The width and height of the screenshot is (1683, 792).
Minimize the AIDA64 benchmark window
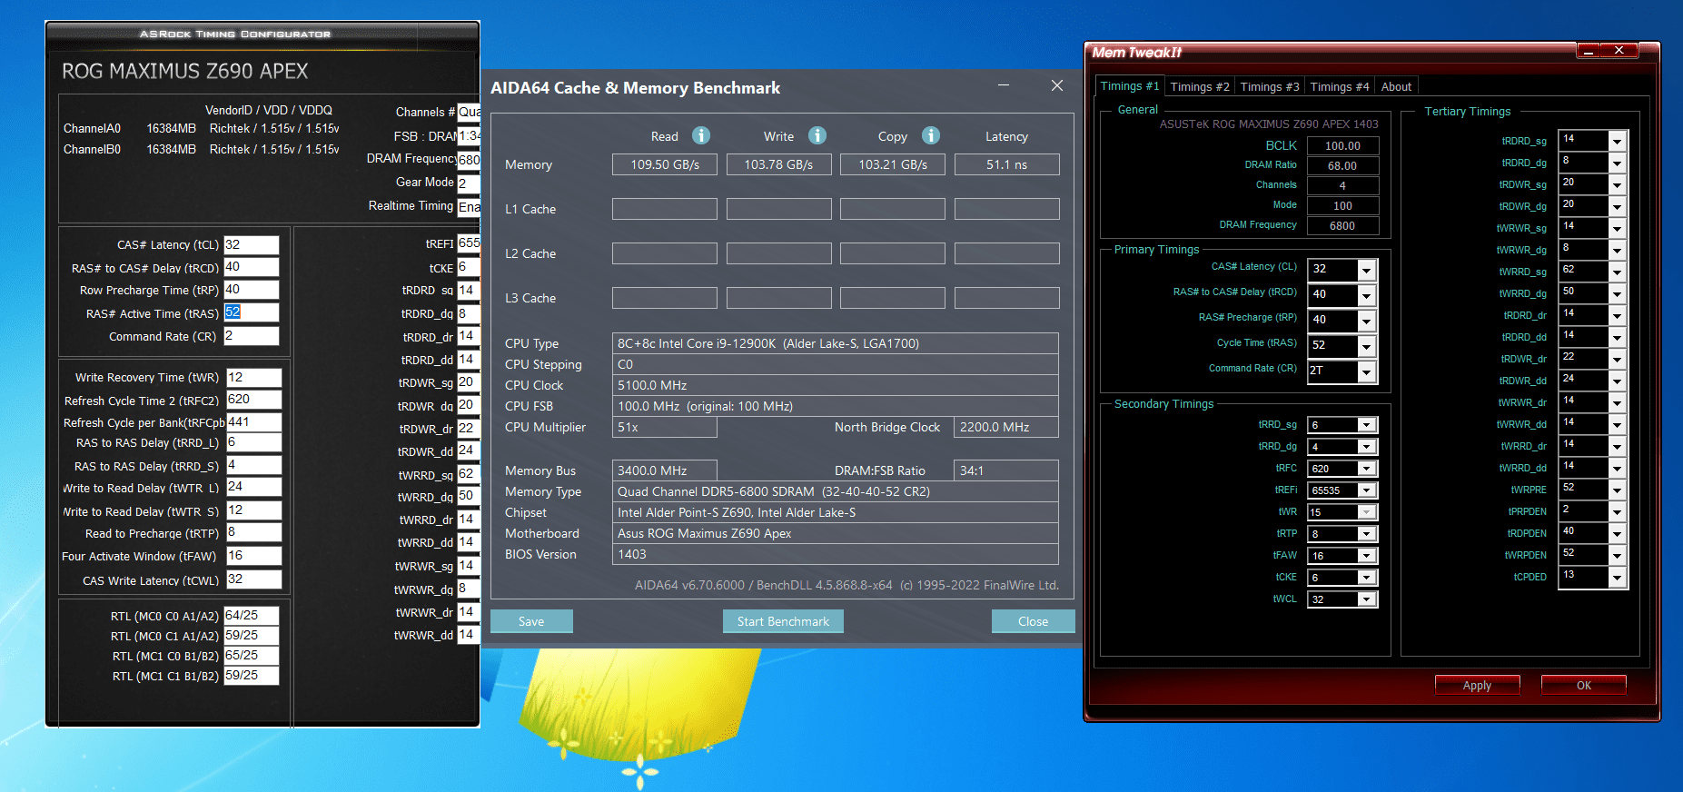1004,85
